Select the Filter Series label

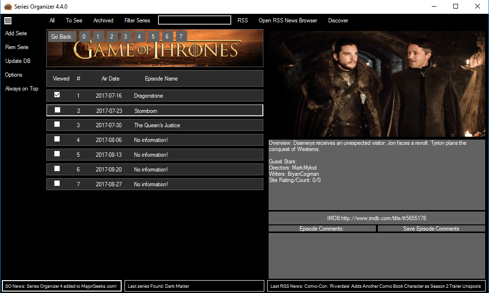point(137,20)
